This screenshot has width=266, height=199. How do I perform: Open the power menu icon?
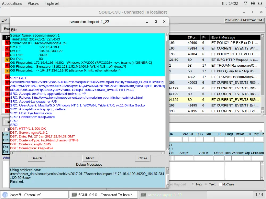point(260,3)
